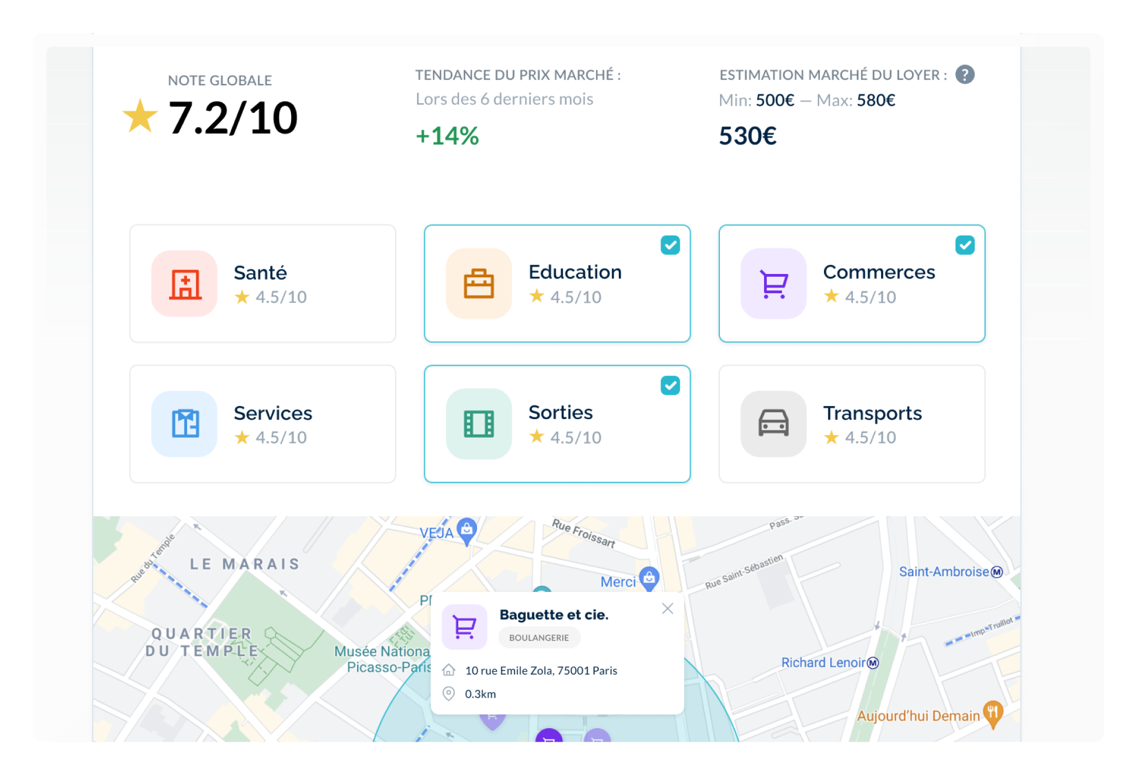Image resolution: width=1137 pixels, height=775 pixels.
Task: Click Saint-Ambroise metro station icon
Action: tap(997, 572)
